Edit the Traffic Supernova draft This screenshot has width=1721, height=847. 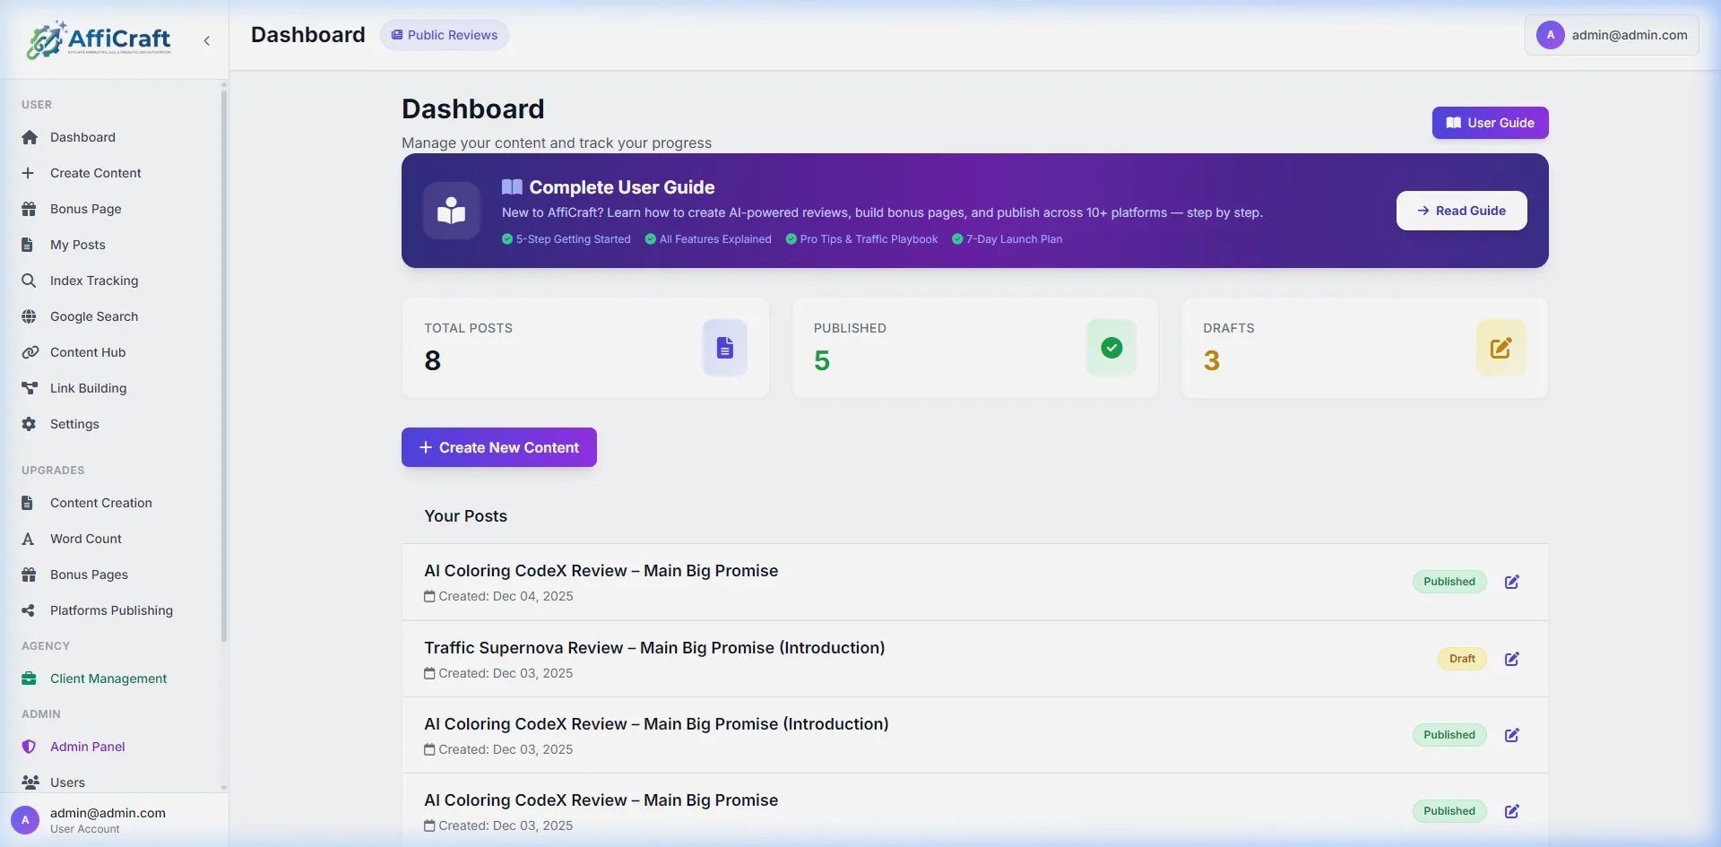point(1512,659)
